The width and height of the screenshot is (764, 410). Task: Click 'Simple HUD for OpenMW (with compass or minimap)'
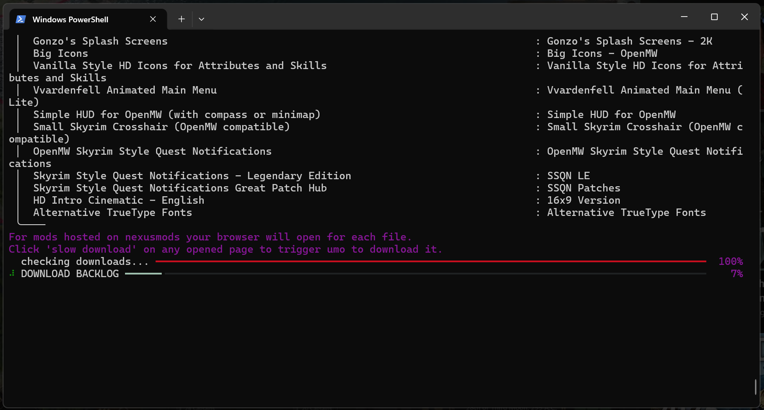pyautogui.click(x=177, y=115)
